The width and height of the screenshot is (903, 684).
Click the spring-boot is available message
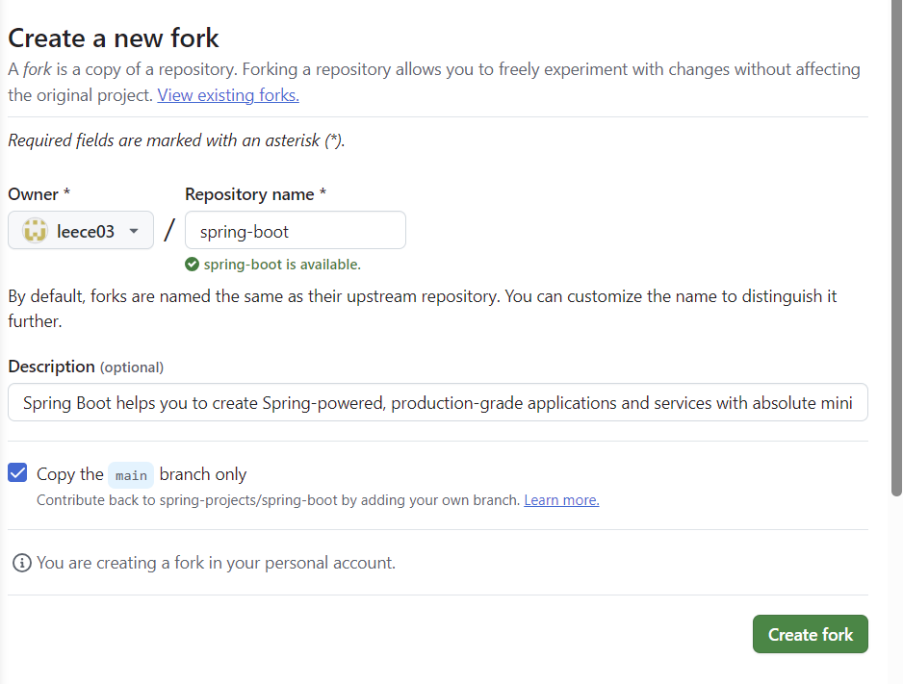[281, 265]
